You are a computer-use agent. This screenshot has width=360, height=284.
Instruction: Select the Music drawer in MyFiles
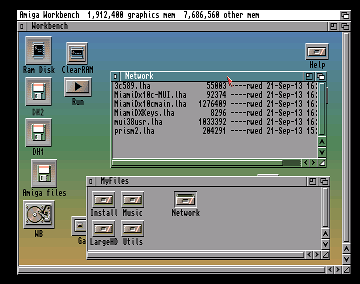pos(132,199)
